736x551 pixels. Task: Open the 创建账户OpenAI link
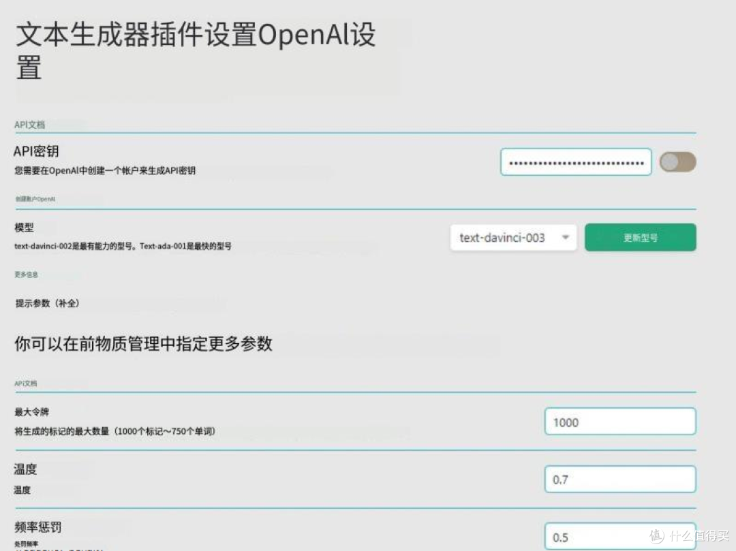(x=35, y=199)
